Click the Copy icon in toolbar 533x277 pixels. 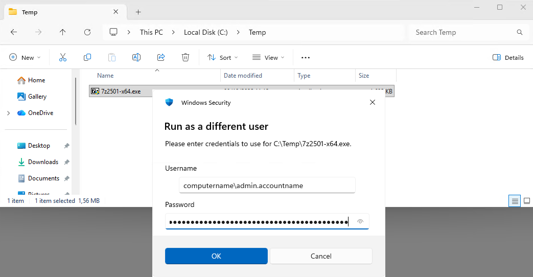click(x=87, y=57)
